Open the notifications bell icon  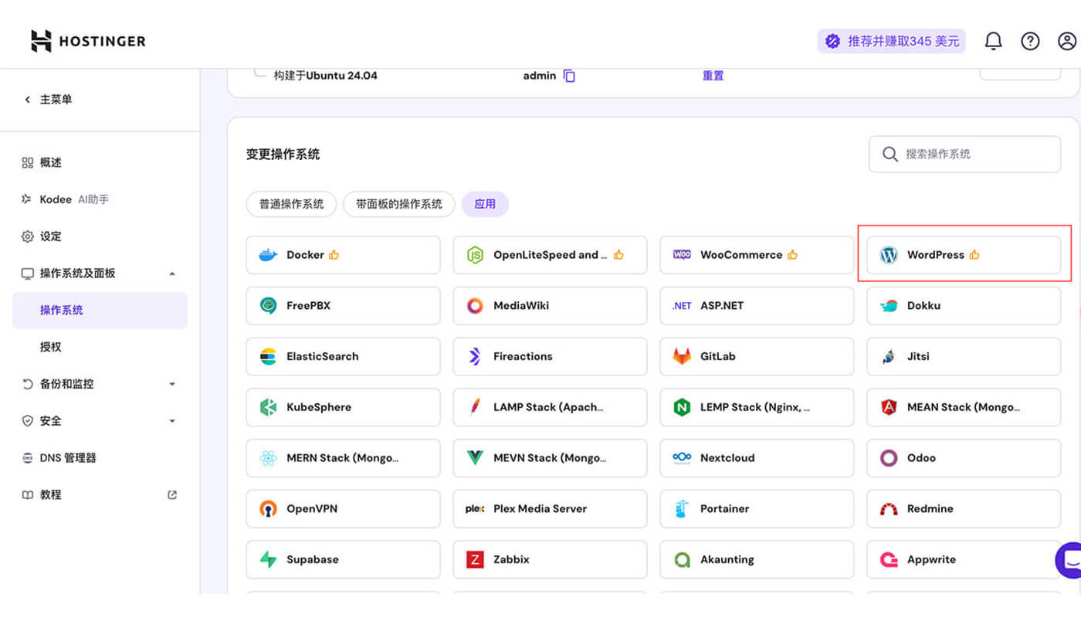(x=993, y=41)
